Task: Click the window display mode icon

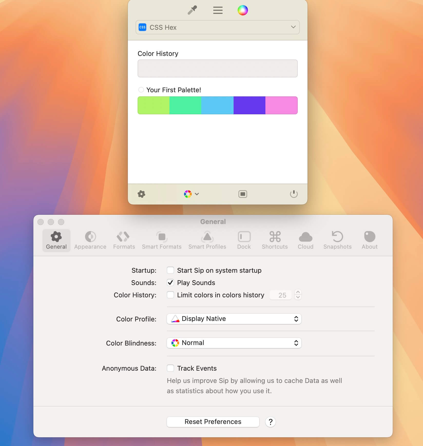Action: [x=242, y=194]
